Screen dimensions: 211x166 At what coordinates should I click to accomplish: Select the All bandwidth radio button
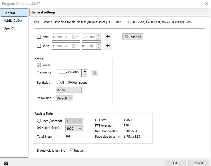59,83
